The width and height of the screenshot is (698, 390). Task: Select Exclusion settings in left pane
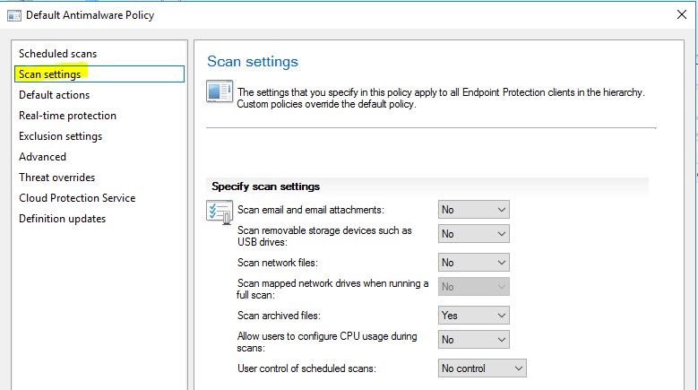(x=60, y=136)
